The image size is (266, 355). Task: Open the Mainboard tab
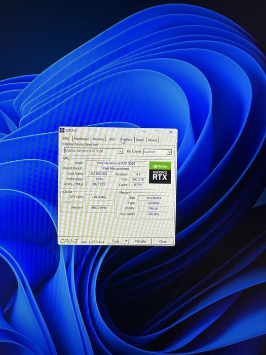click(x=82, y=139)
